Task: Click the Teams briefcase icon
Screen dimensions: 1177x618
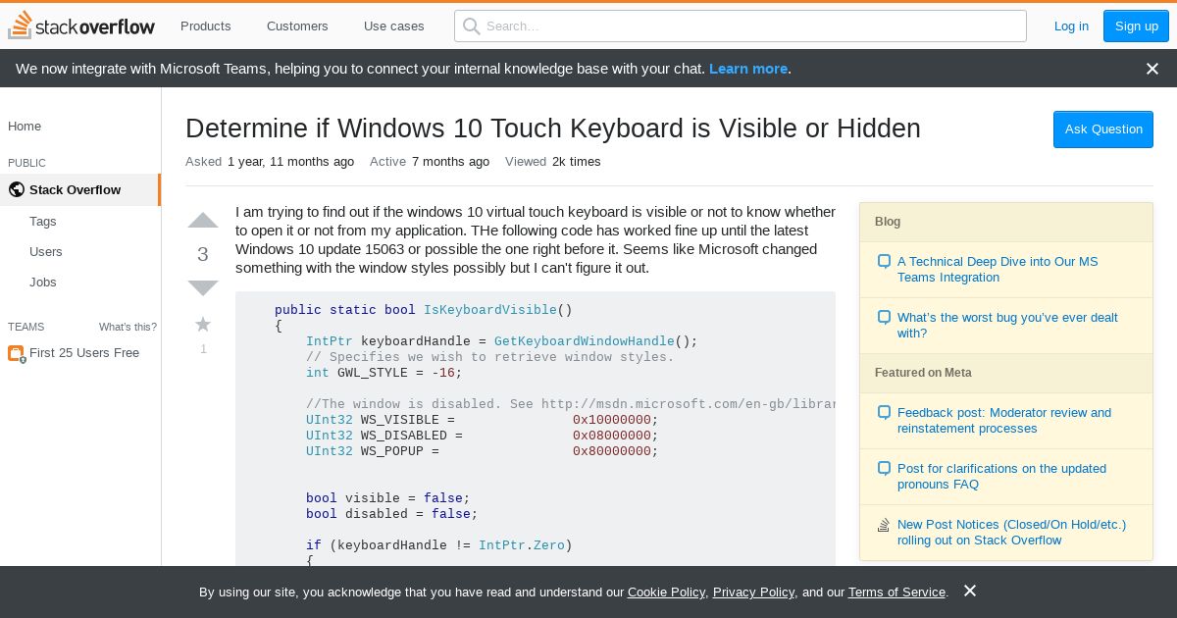Action: point(16,353)
